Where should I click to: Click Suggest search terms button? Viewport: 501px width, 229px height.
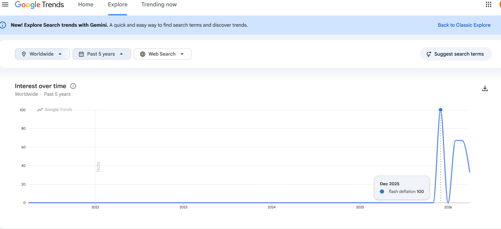[x=456, y=54]
